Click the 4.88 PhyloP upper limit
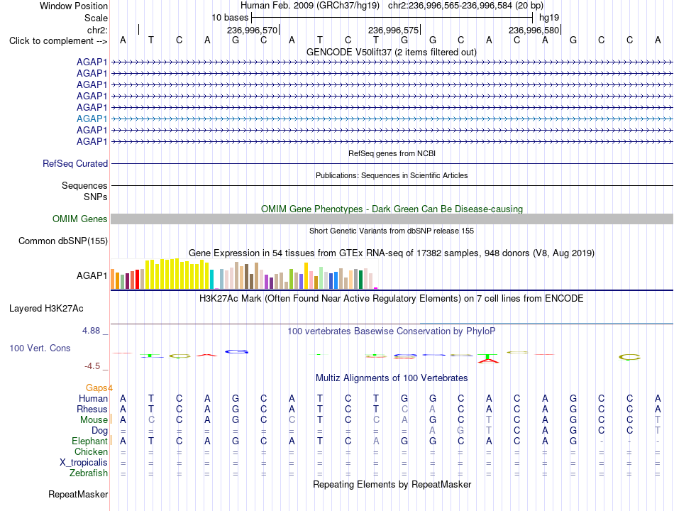The image size is (674, 511). (x=91, y=330)
